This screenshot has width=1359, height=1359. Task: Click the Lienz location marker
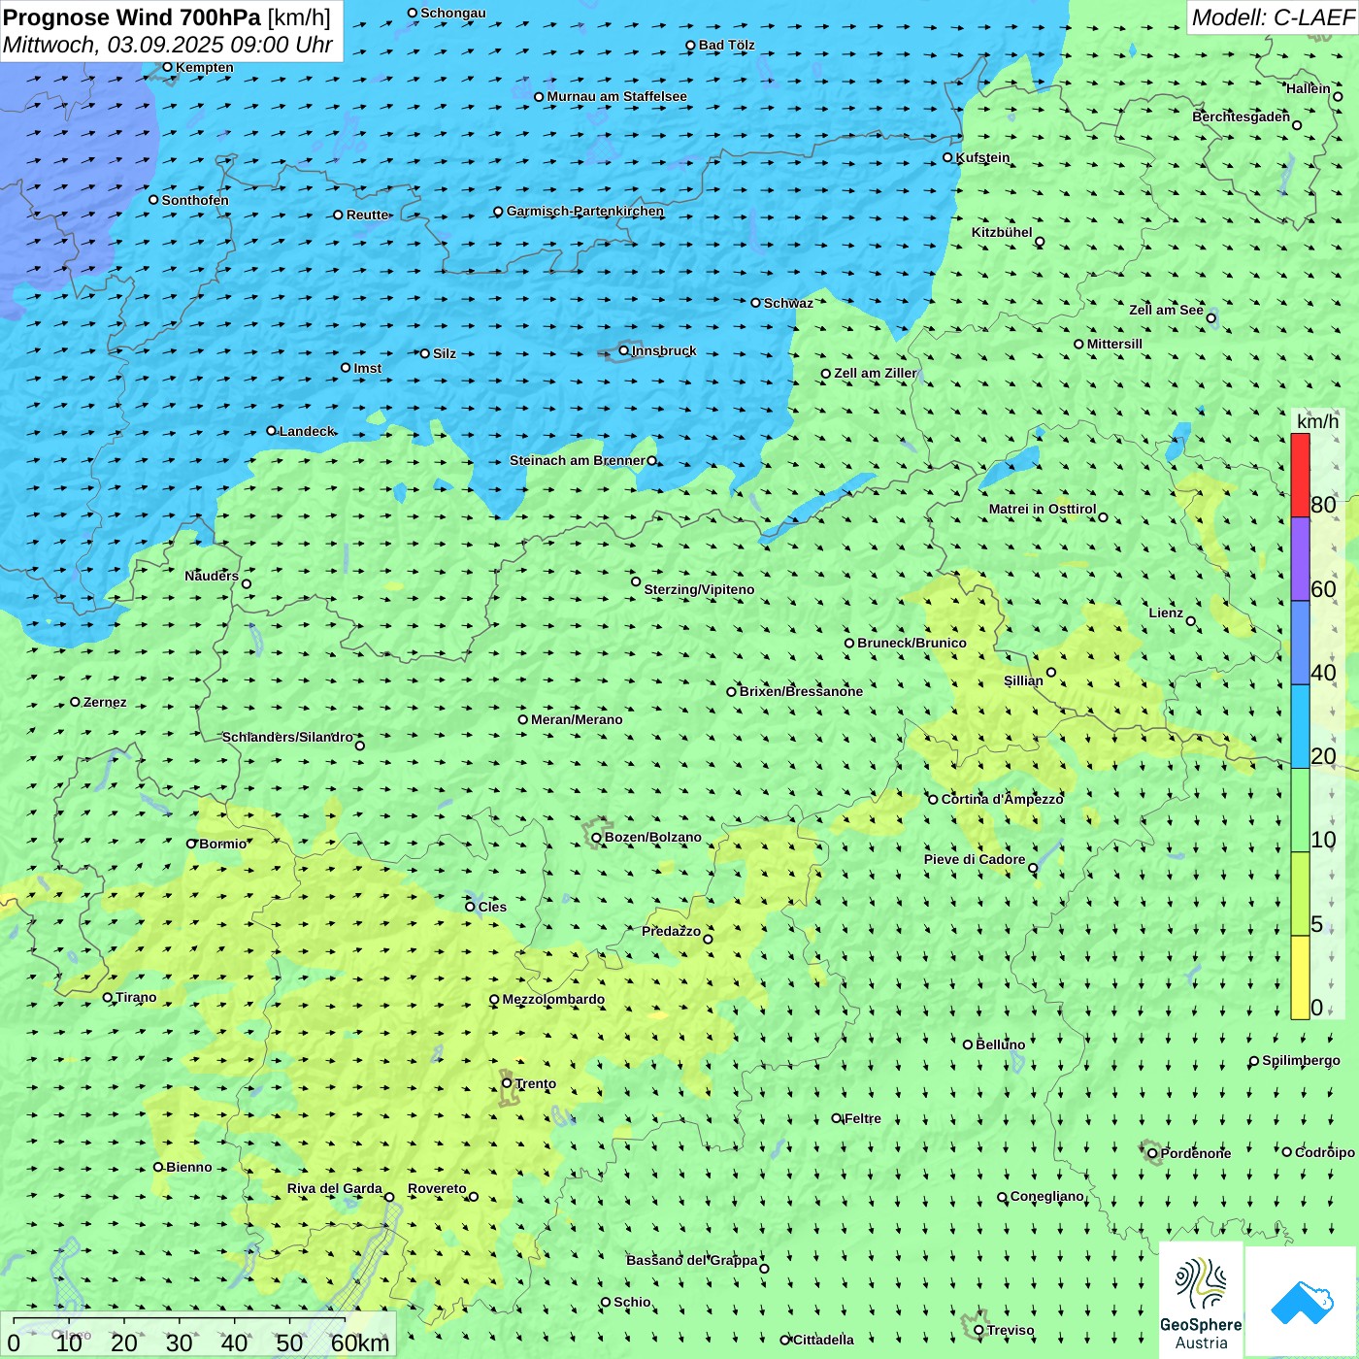(1191, 621)
